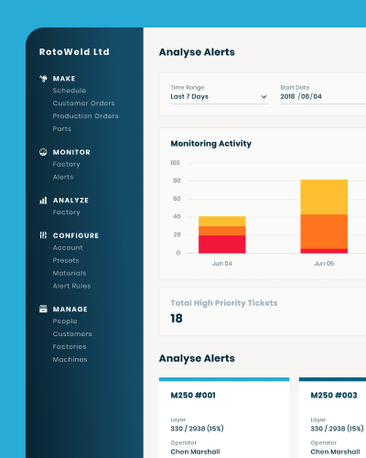
Task: Click the Make section icon
Action: (x=43, y=79)
